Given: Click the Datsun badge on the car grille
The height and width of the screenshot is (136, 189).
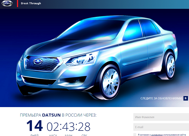Looking at the screenshot, I should click(x=38, y=61).
